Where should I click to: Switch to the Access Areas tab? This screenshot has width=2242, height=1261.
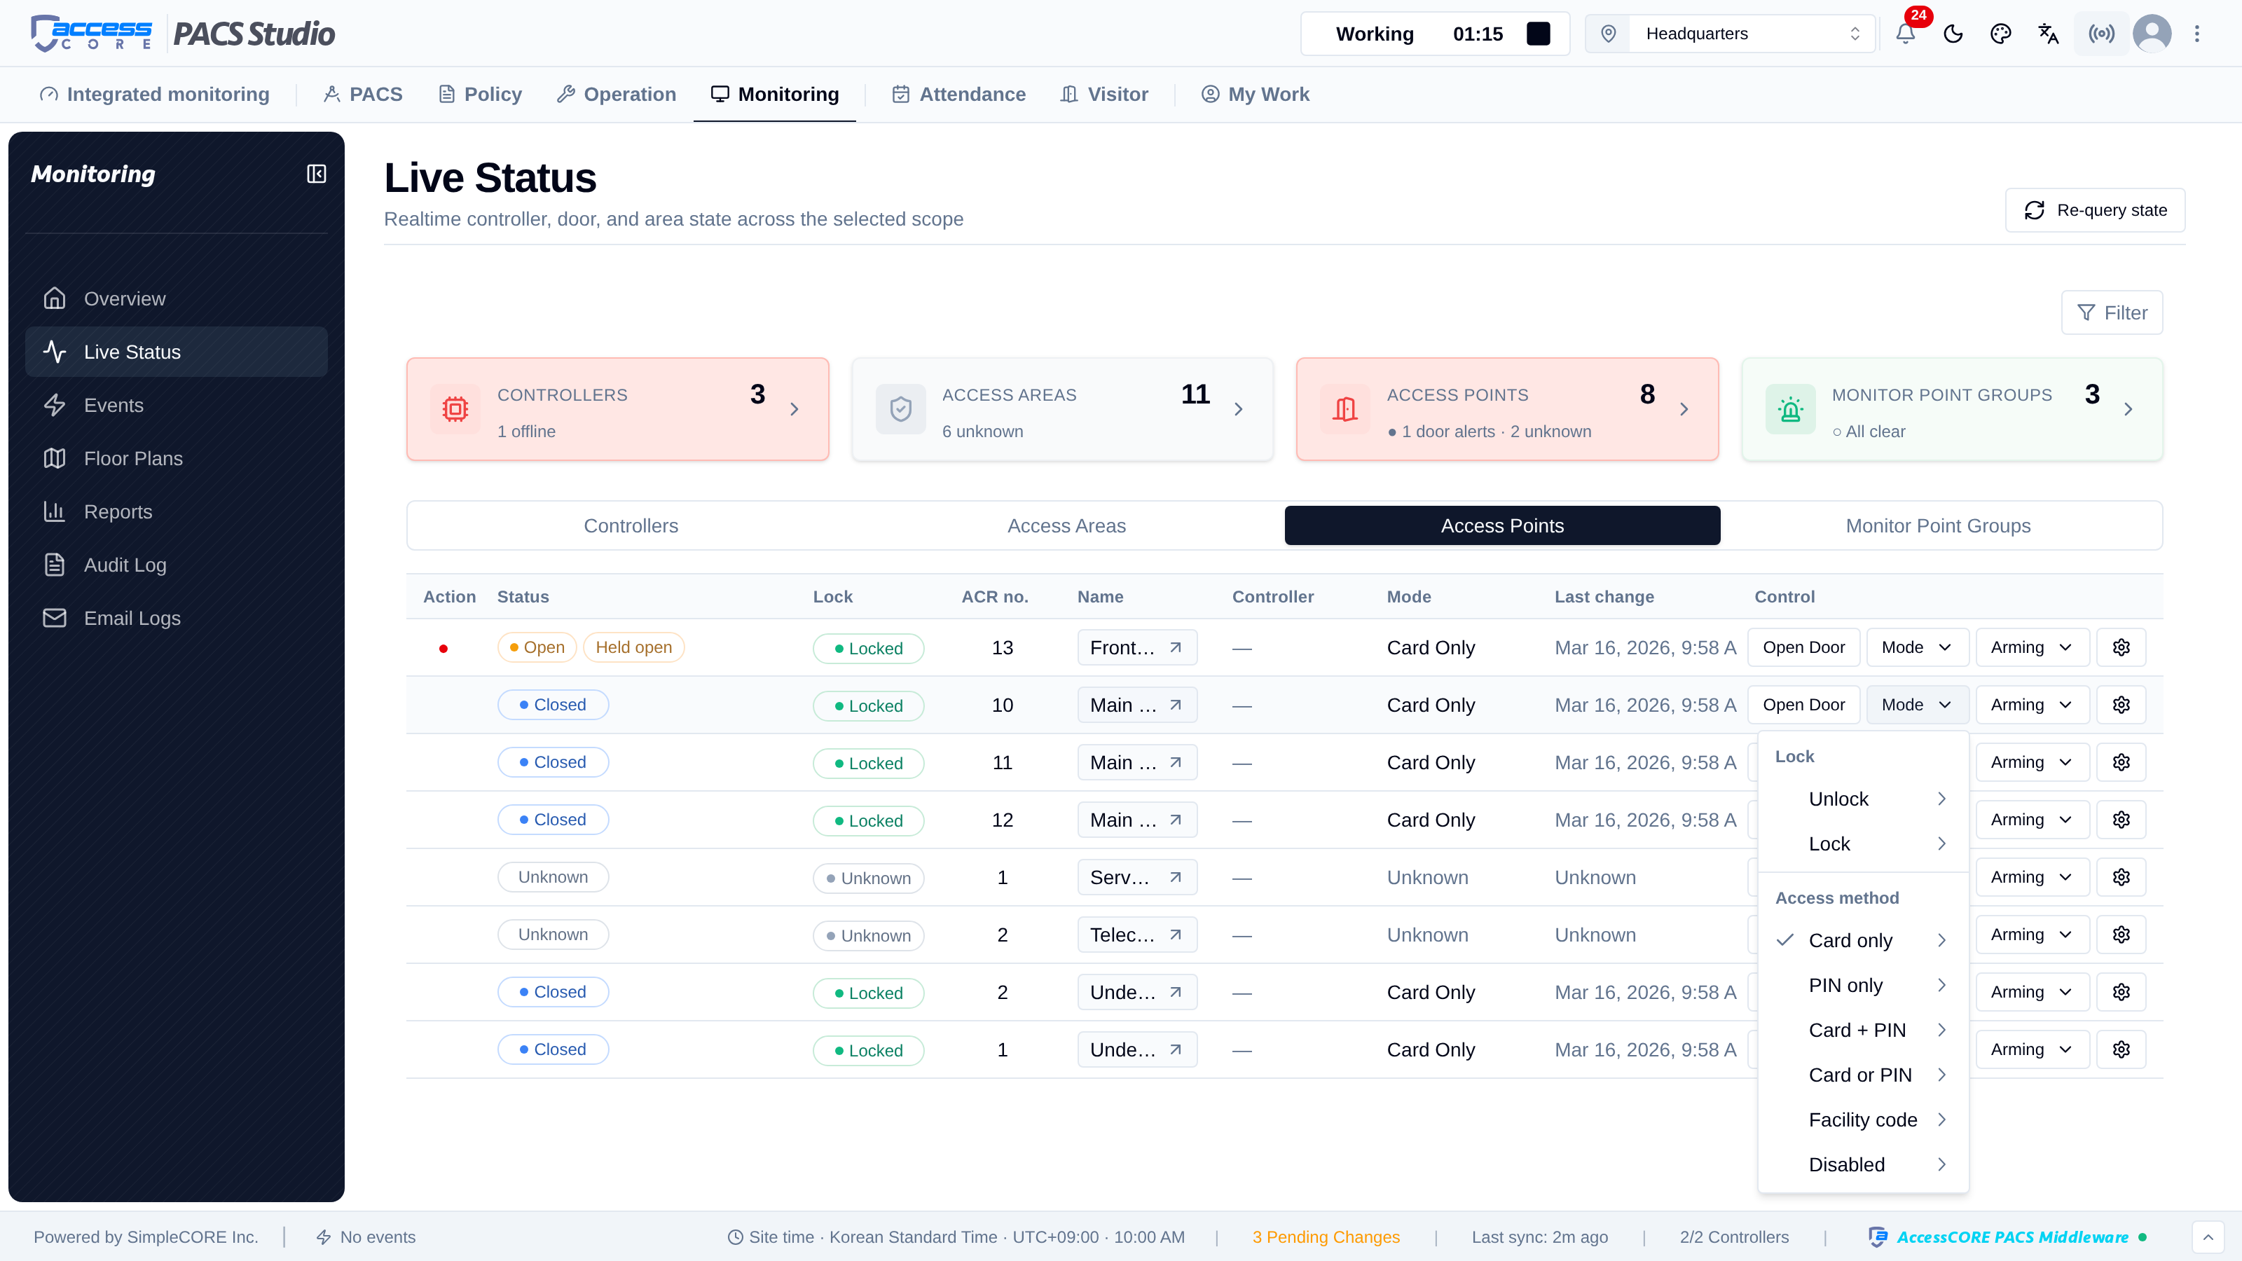pyautogui.click(x=1066, y=525)
